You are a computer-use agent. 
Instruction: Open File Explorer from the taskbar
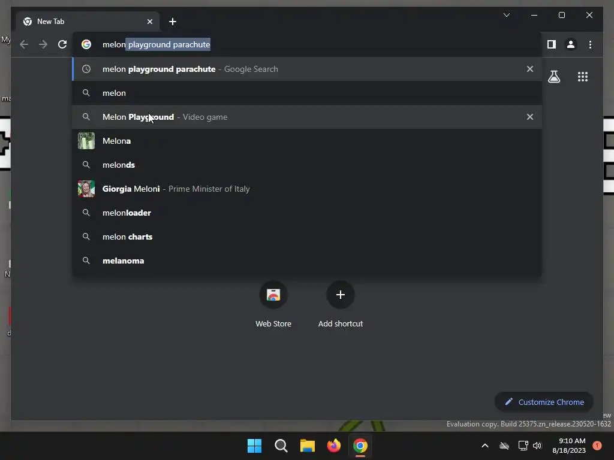(x=308, y=446)
